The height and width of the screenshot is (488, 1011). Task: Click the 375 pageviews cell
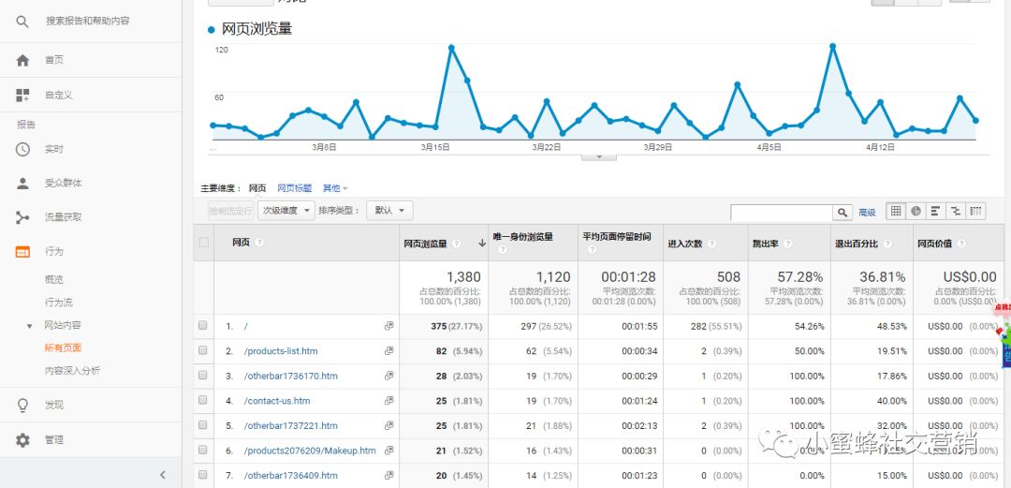coord(444,327)
